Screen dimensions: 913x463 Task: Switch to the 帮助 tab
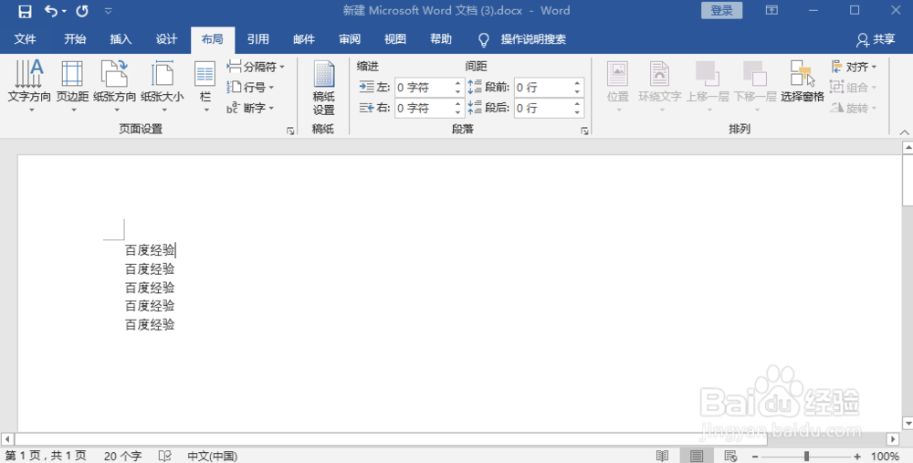coord(441,39)
